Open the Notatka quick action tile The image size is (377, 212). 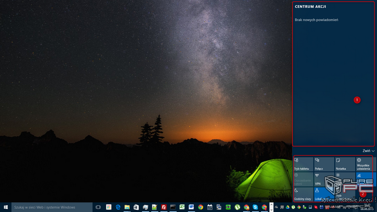pos(345,164)
